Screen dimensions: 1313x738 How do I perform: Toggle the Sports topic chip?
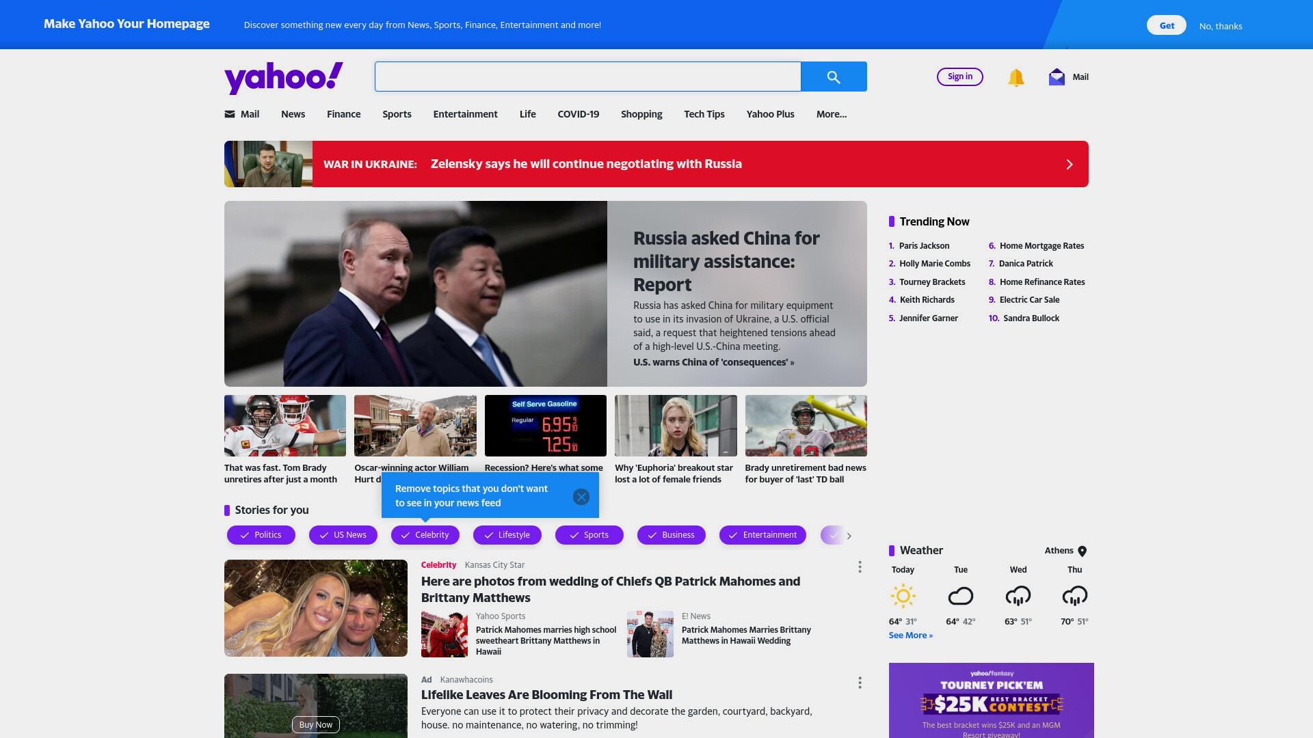click(589, 535)
